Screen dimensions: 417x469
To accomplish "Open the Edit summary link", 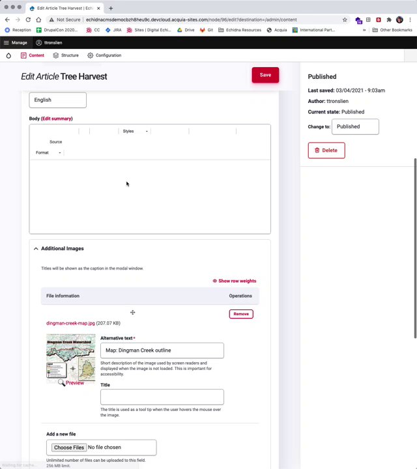I will point(57,119).
